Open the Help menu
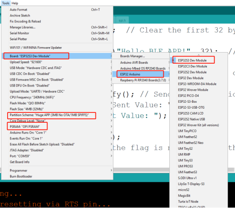The height and width of the screenshot is (208, 235). (x=15, y=3)
